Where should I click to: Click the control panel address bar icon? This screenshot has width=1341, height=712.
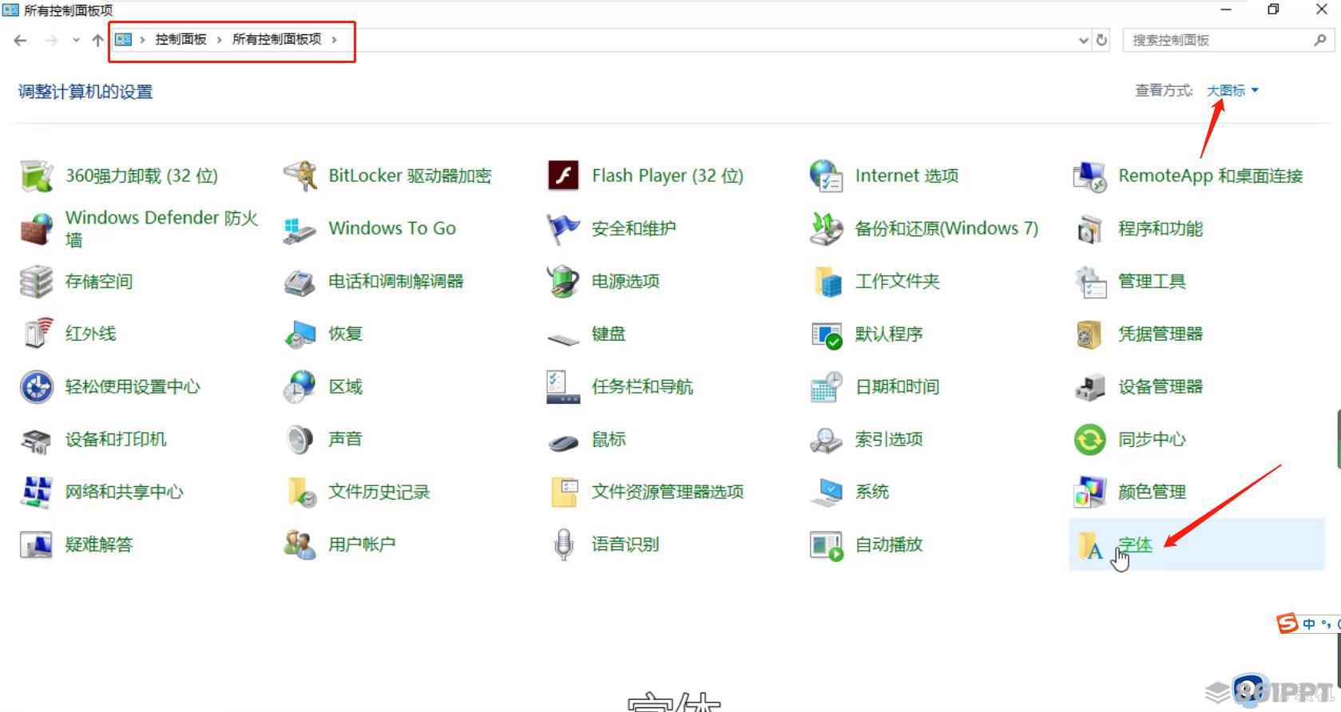123,39
